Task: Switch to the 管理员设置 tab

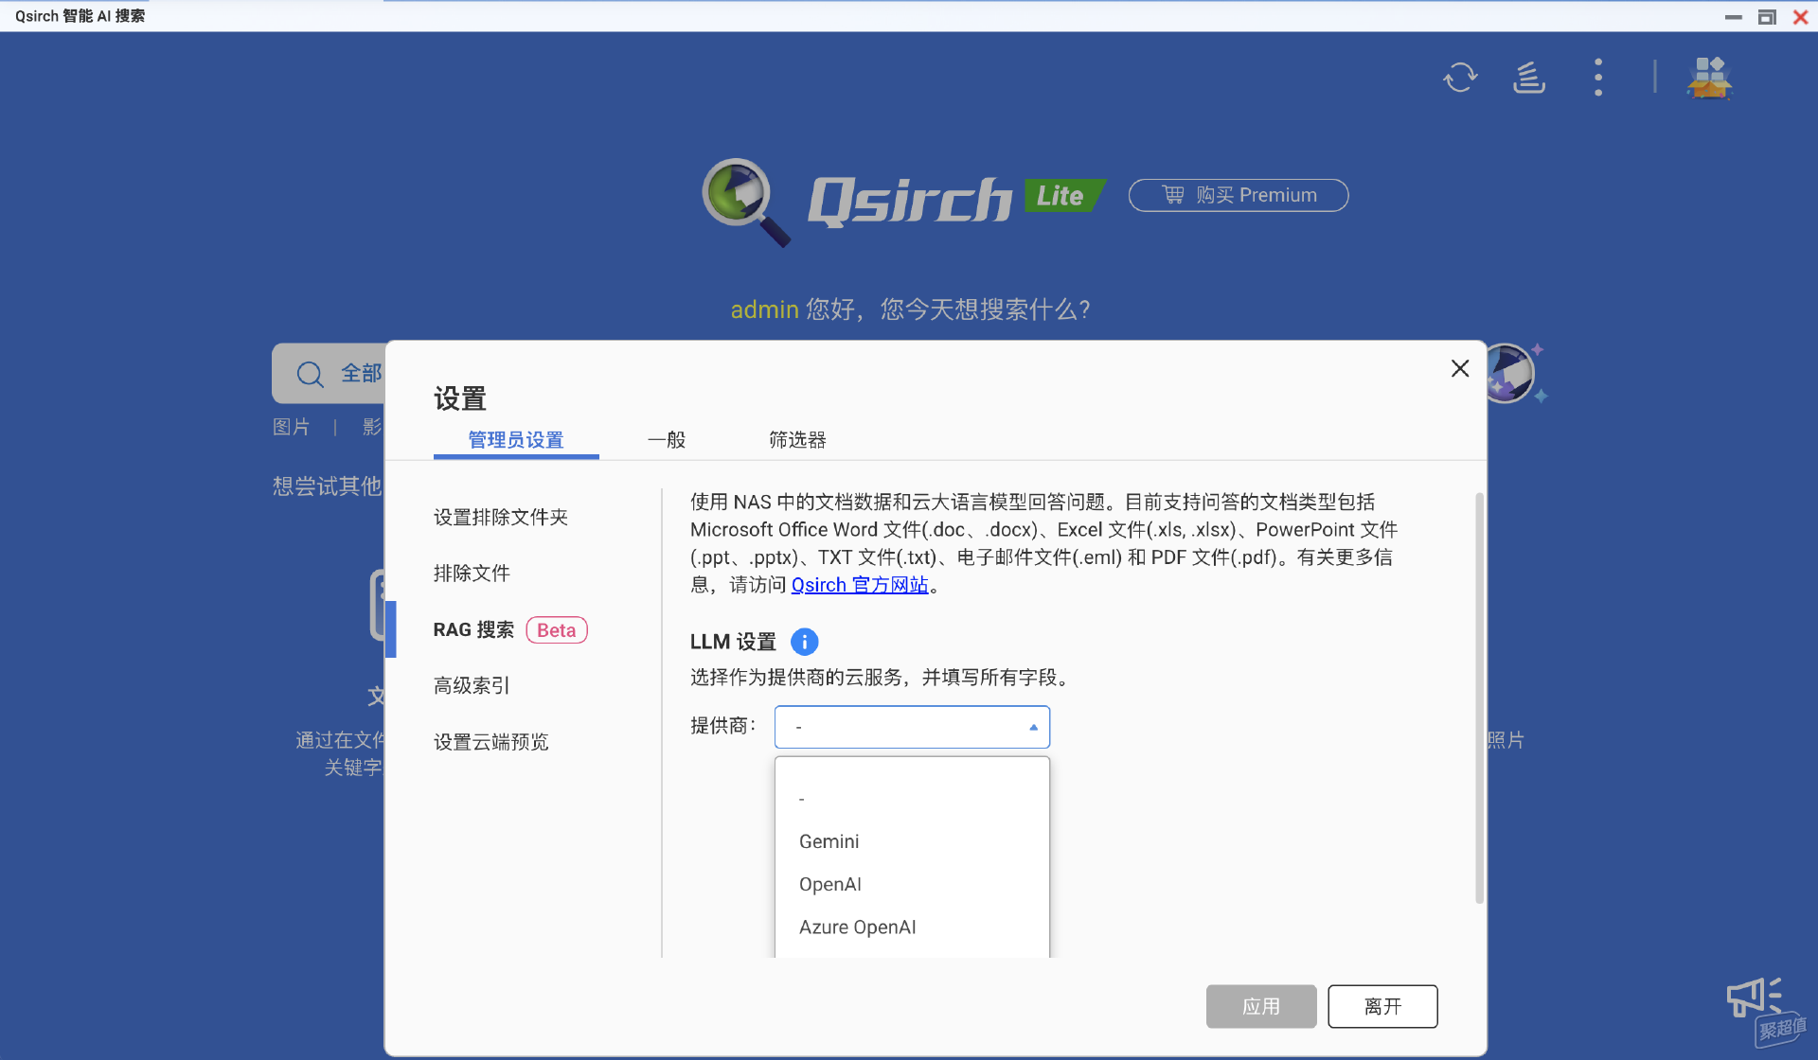Action: tap(516, 440)
